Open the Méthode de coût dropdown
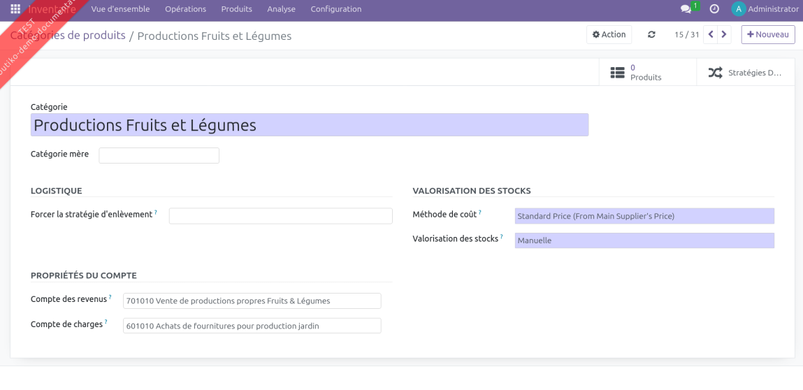Viewport: 803px width, 390px height. (x=644, y=217)
